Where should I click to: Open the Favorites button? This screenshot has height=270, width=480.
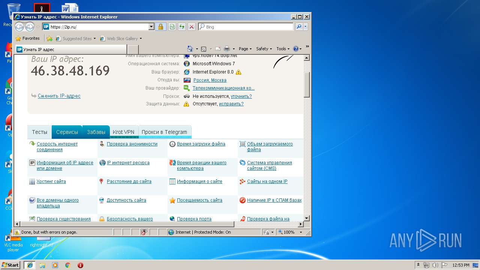27,38
